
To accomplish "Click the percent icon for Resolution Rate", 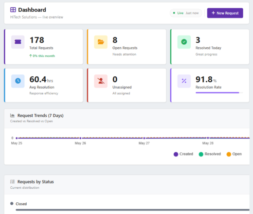I will (x=184, y=81).
